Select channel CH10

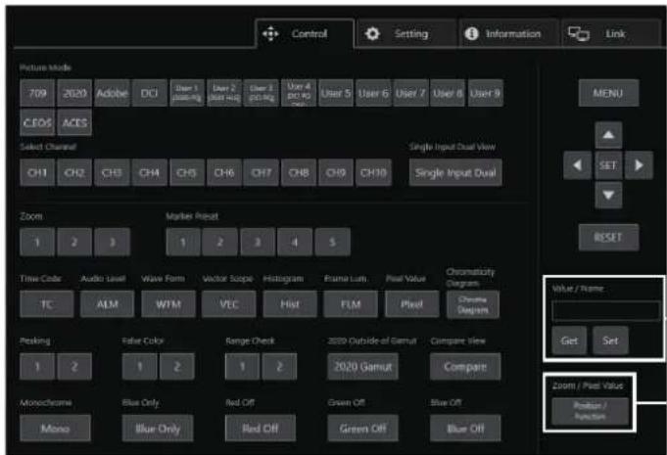373,172
